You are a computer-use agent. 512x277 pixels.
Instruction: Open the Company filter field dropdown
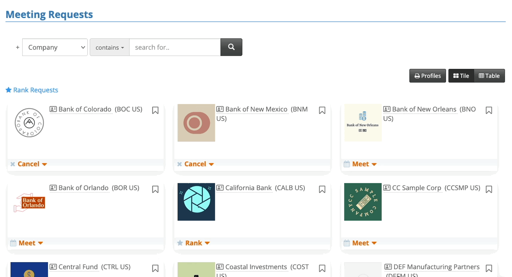pos(55,47)
